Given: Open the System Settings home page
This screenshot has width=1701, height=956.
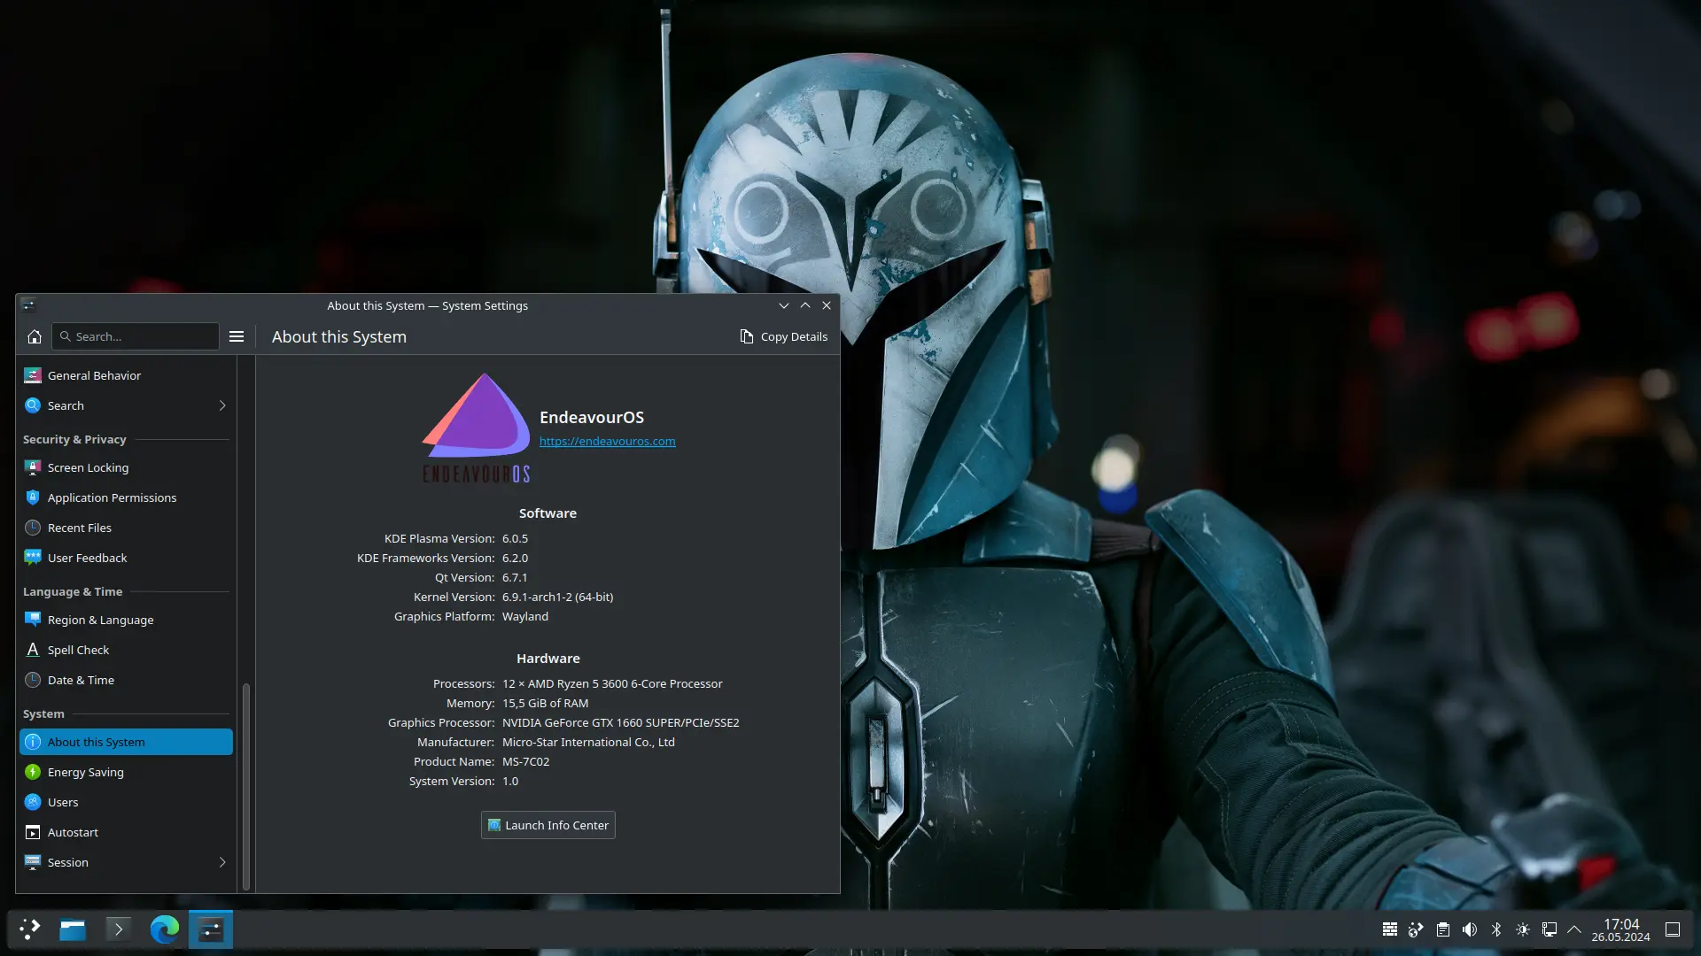Looking at the screenshot, I should (x=35, y=336).
